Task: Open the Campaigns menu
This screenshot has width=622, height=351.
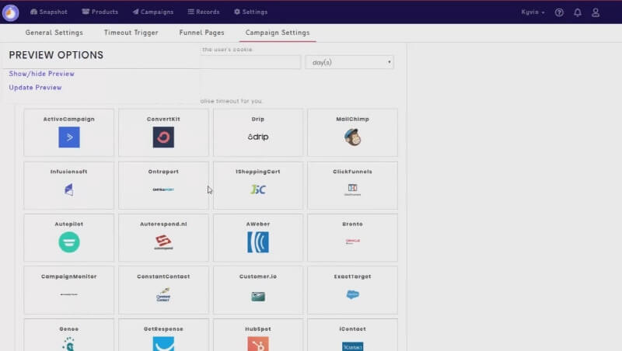Action: [x=153, y=12]
